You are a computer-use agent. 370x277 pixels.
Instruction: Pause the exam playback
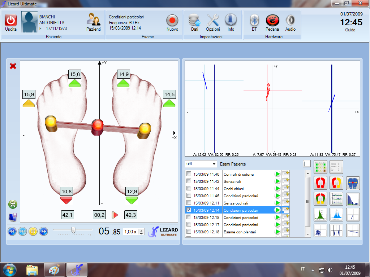pos(33,231)
